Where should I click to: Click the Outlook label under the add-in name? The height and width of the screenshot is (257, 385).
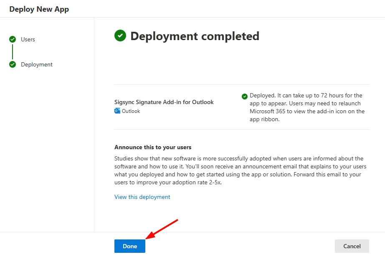tap(131, 111)
